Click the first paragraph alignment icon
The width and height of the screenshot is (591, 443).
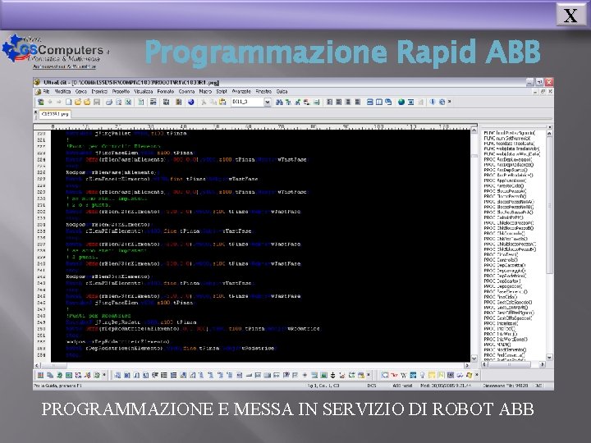(x=329, y=102)
